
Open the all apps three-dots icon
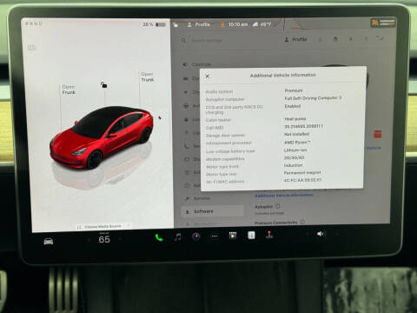(215, 236)
